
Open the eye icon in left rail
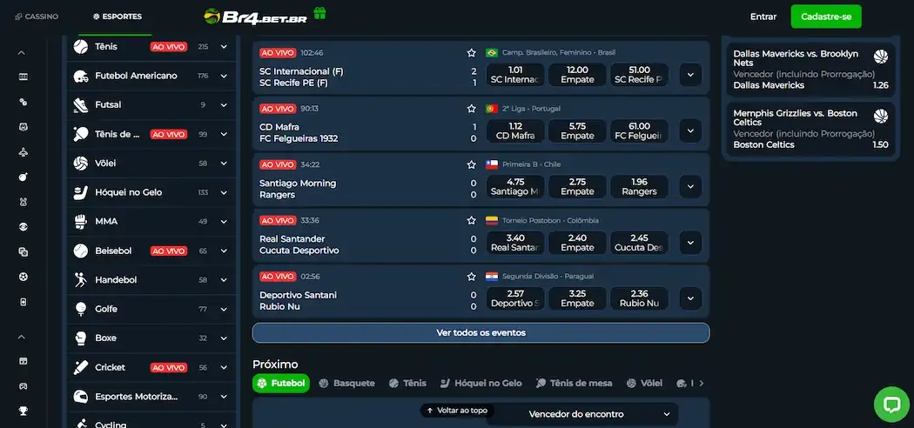24,227
